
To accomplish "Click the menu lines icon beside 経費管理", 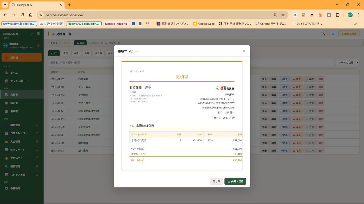I will click(x=37, y=166).
